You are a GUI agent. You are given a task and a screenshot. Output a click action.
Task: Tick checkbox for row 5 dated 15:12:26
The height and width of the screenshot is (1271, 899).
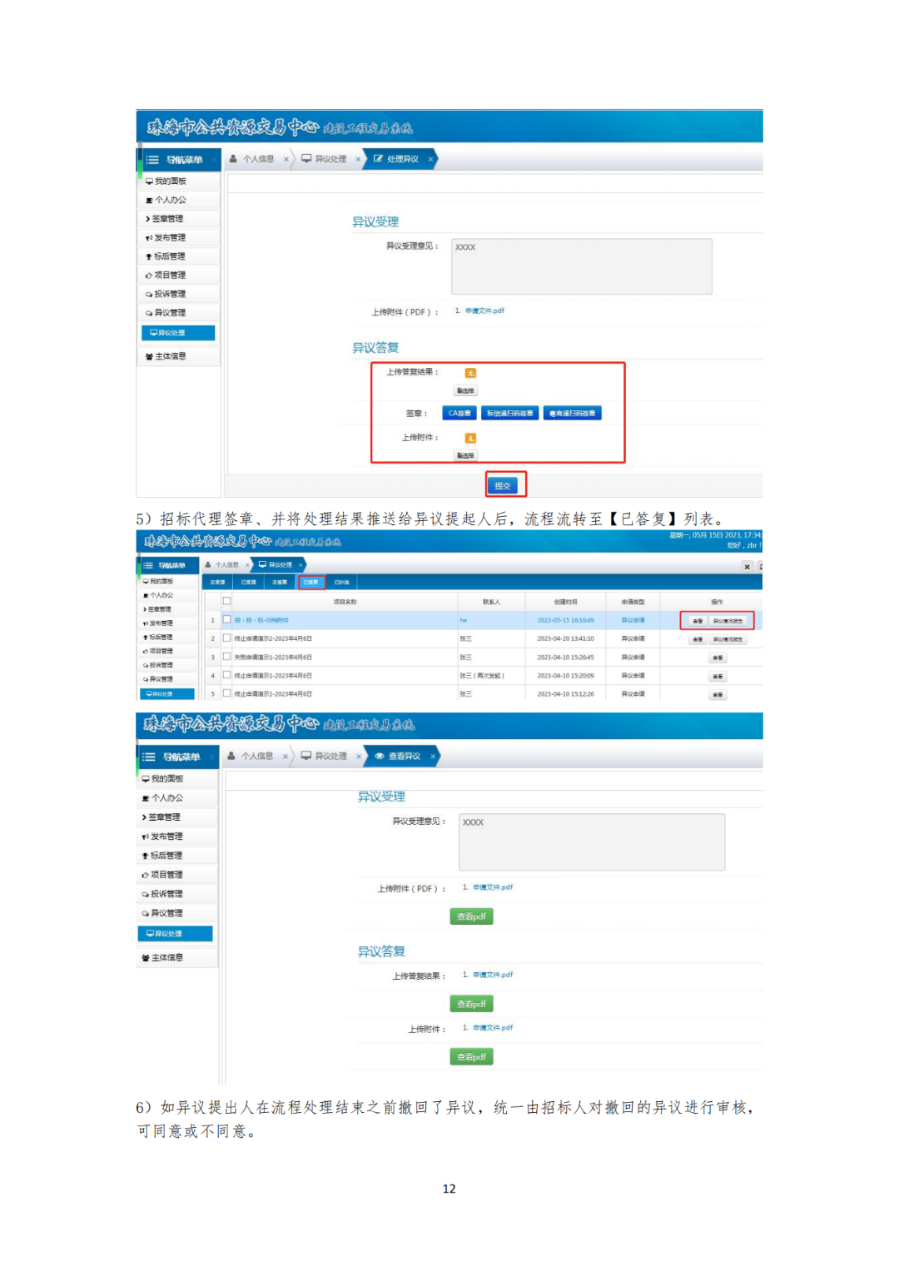(x=226, y=693)
